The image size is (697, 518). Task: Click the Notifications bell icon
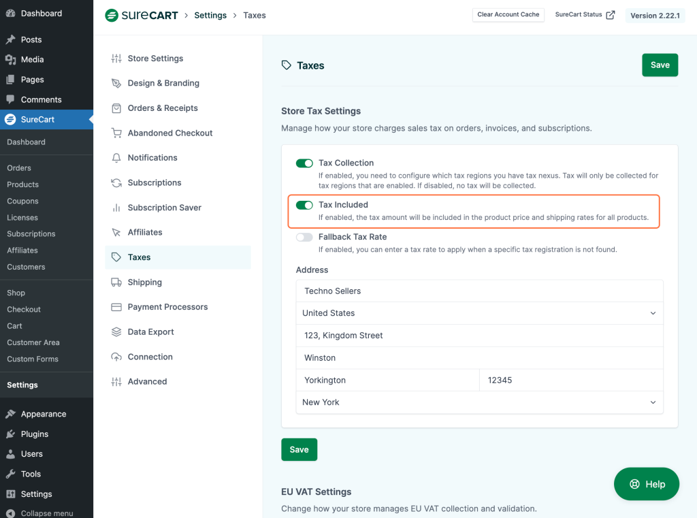pyautogui.click(x=115, y=157)
